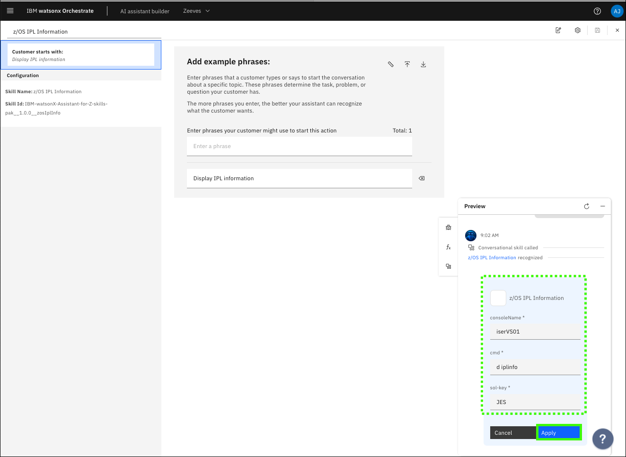
Task: Follow the z/OS IPL Information link
Action: tap(492, 258)
